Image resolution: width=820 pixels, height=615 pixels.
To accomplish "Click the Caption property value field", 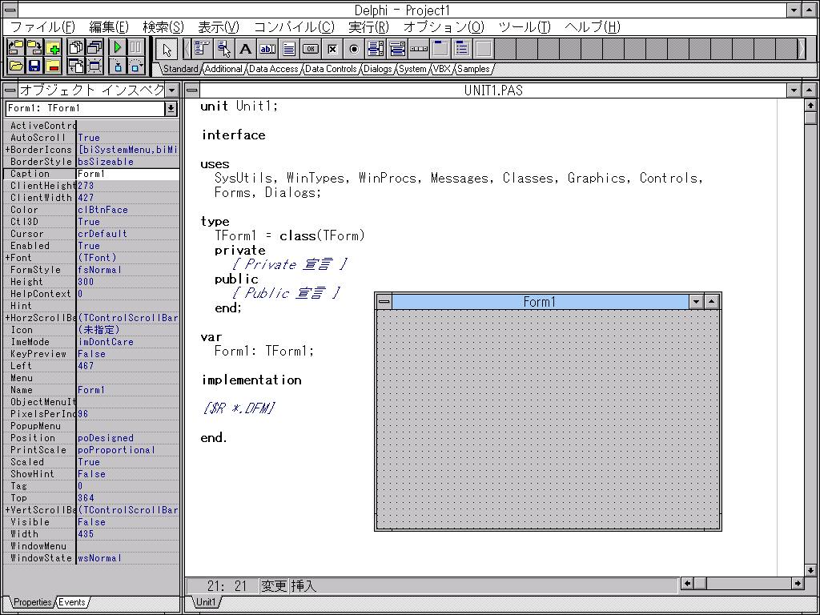I will [x=128, y=174].
